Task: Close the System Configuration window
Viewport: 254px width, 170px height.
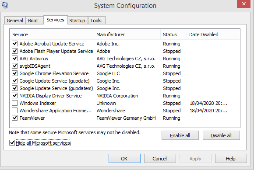Action: point(243,4)
